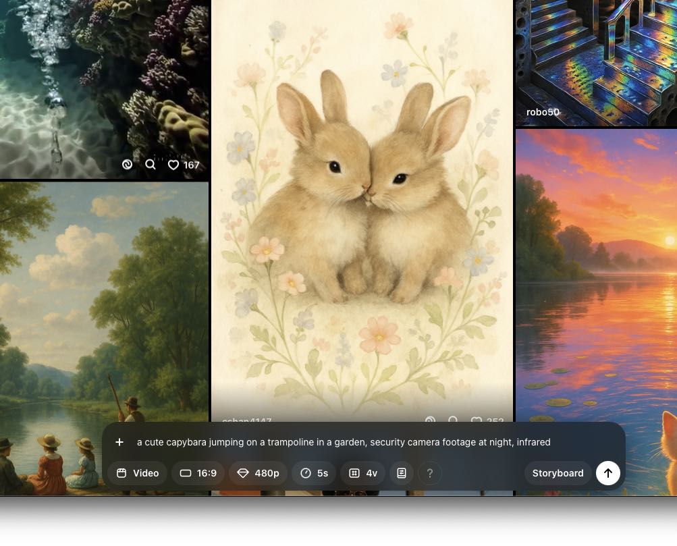This screenshot has height=546, width=677.
Task: Like the underwater coral image with 167 likes
Action: point(173,165)
